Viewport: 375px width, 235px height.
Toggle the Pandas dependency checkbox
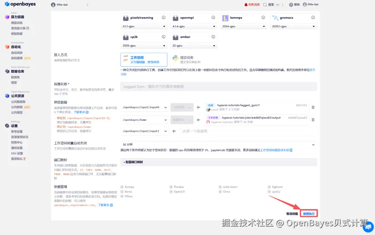pyautogui.click(x=171, y=187)
